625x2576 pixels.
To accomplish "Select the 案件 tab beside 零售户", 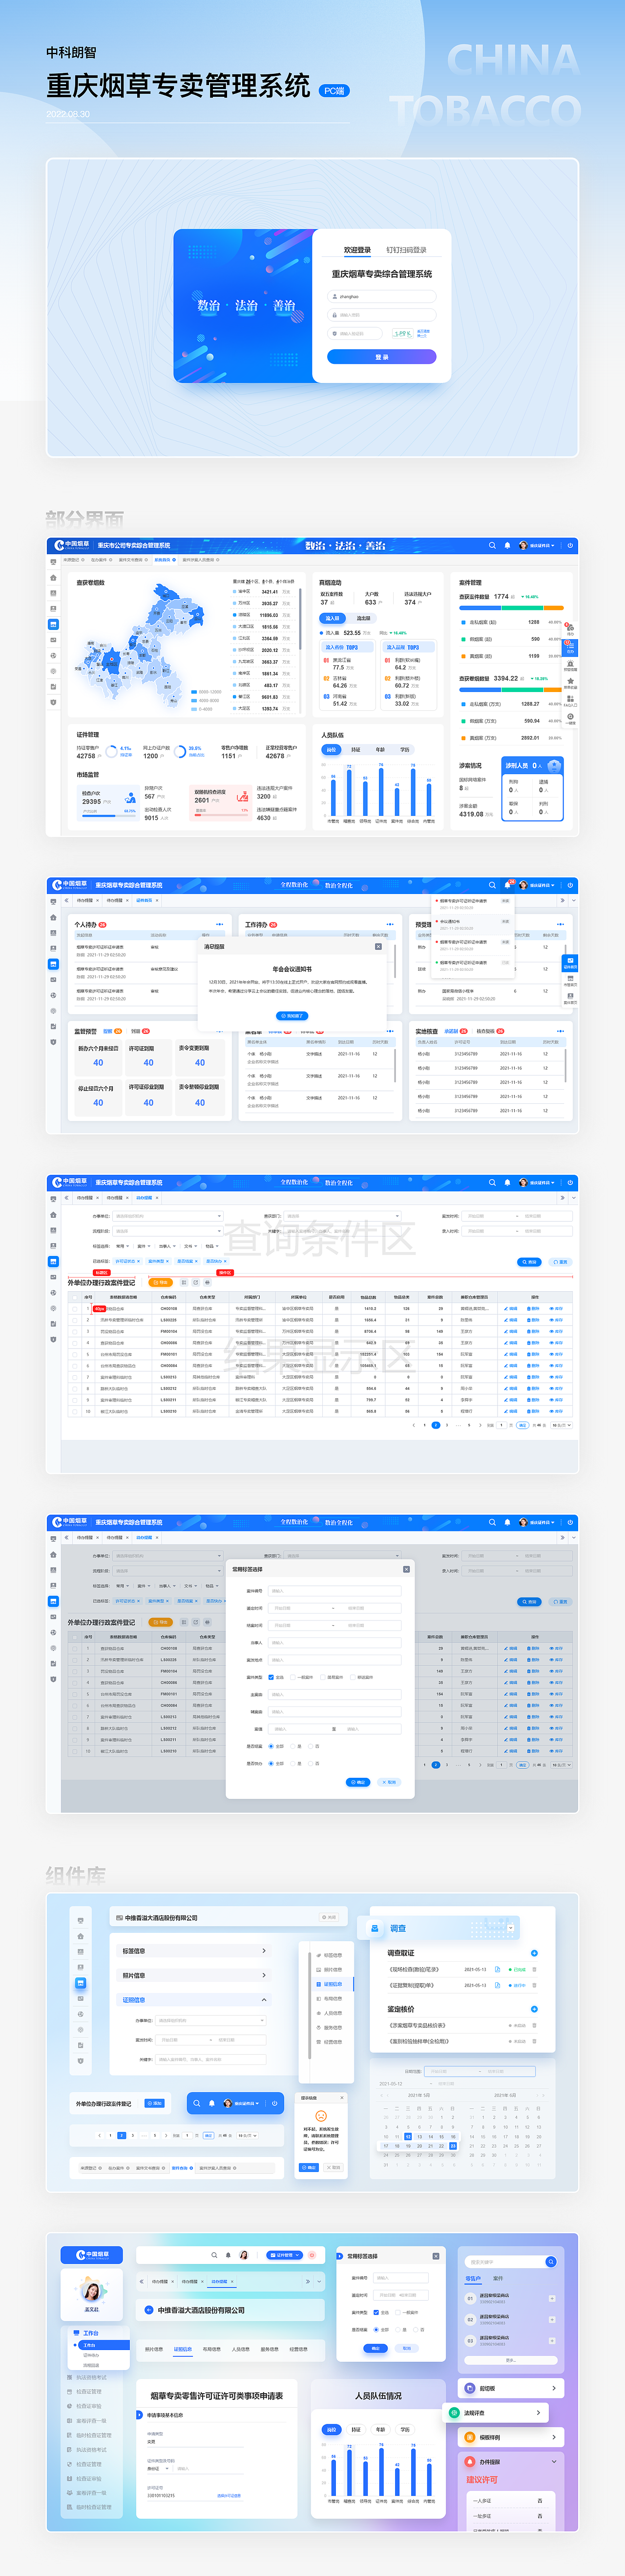I will coord(498,2278).
